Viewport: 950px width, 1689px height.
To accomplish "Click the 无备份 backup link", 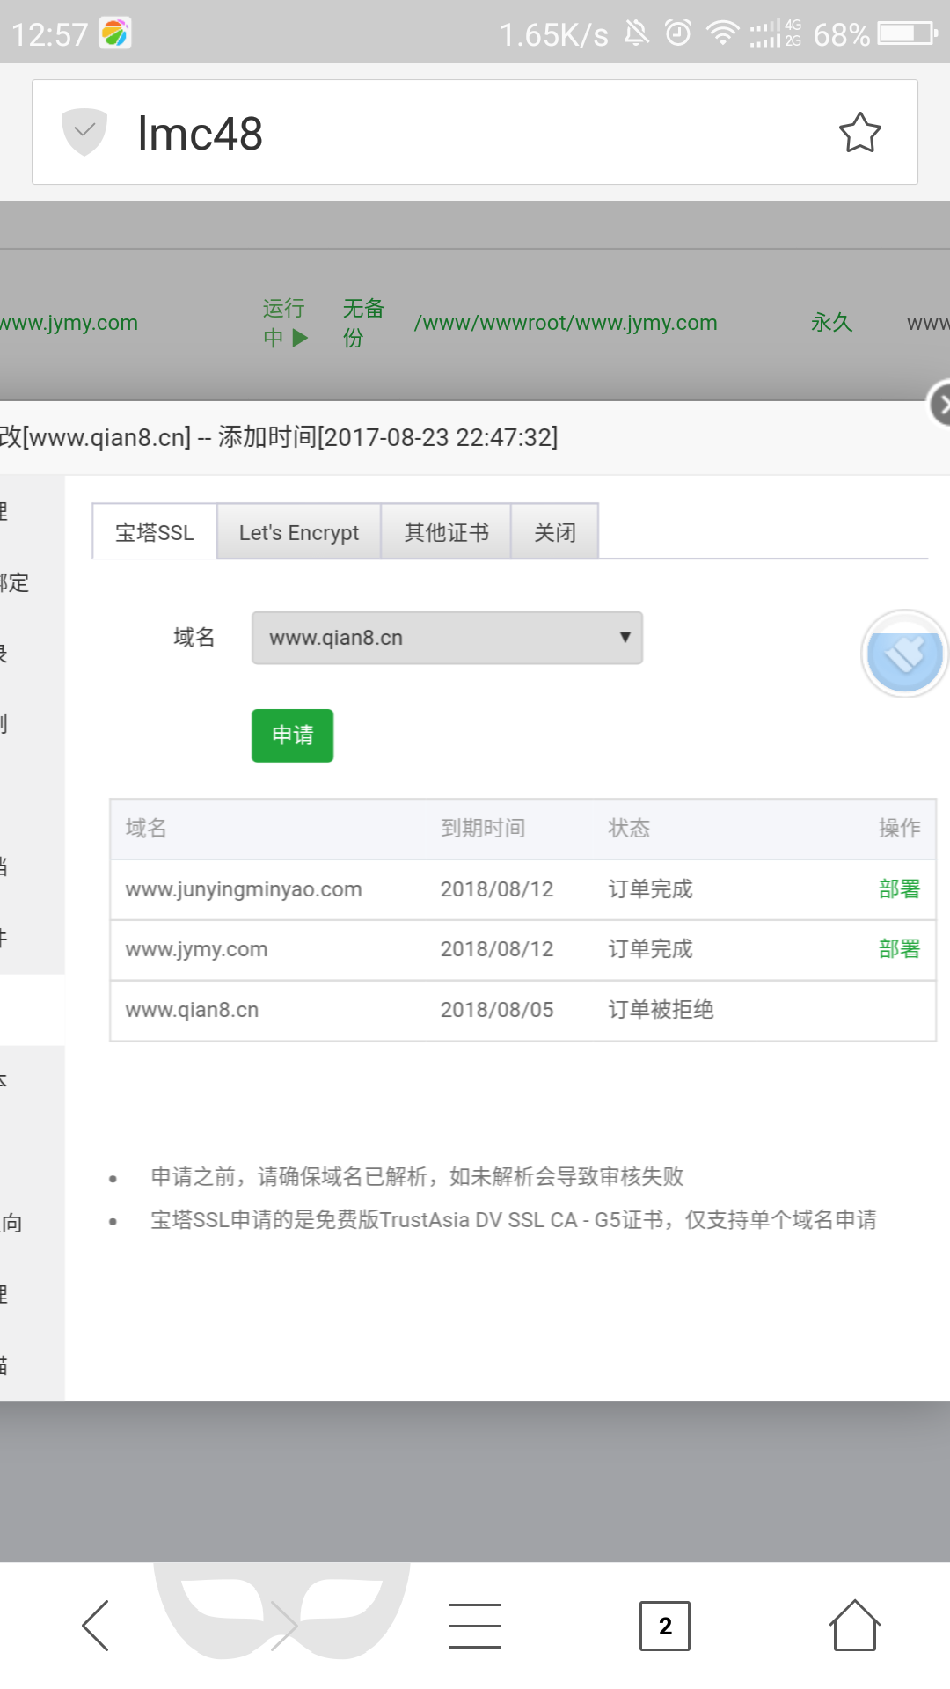I will point(363,323).
